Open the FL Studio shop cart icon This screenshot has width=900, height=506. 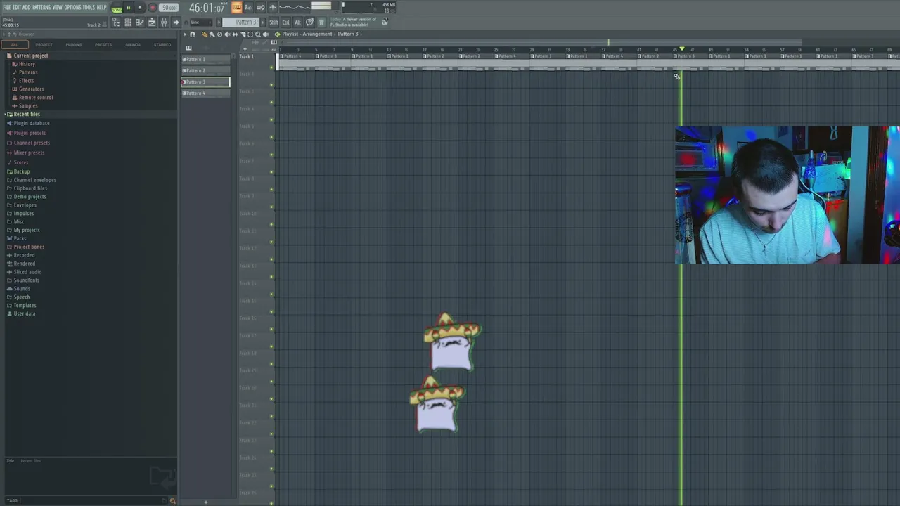click(321, 22)
